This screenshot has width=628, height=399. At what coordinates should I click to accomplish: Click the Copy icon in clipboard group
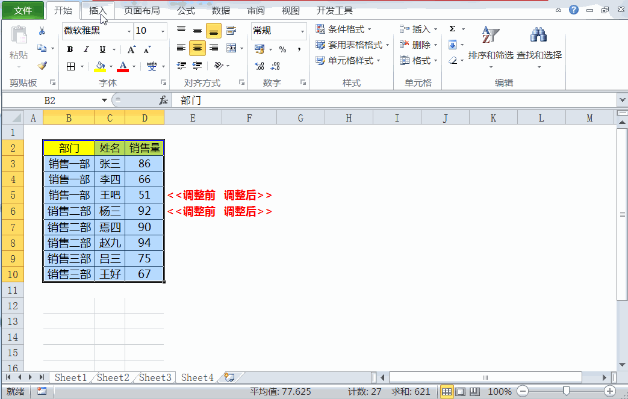pyautogui.click(x=42, y=48)
